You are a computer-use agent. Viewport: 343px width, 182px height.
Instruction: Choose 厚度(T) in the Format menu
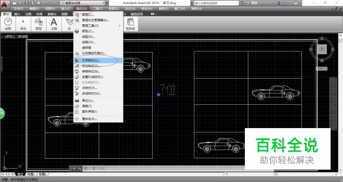tap(98, 106)
